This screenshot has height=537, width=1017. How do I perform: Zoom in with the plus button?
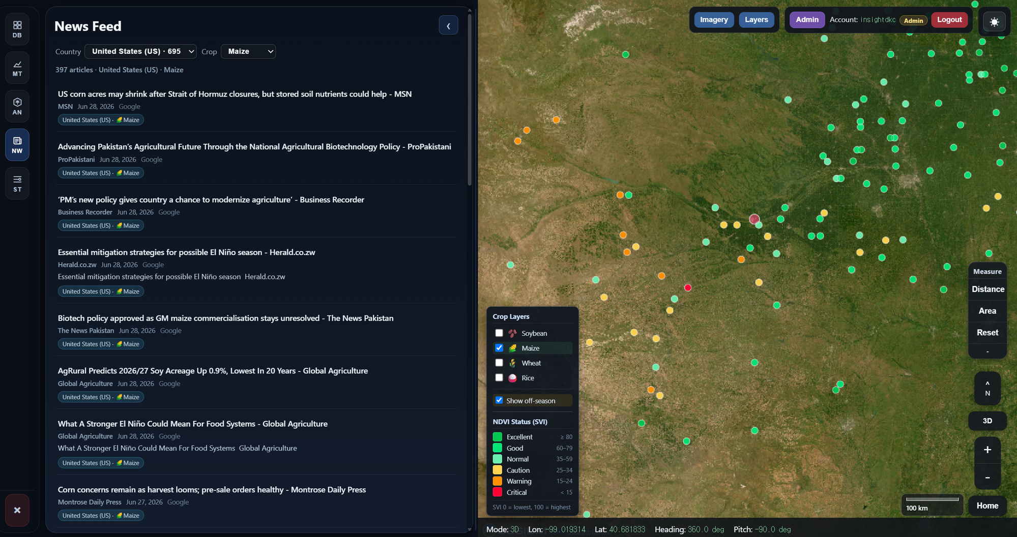click(x=987, y=450)
